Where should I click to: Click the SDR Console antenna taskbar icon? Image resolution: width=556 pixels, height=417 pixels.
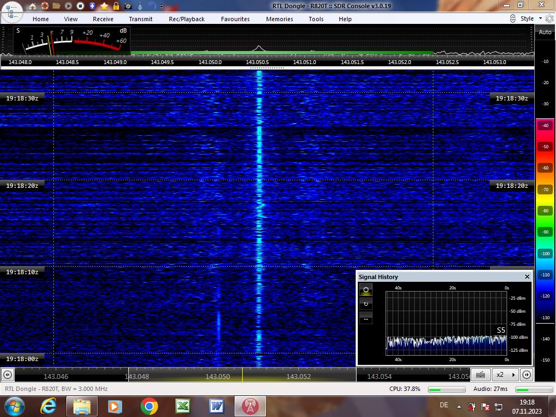250,406
